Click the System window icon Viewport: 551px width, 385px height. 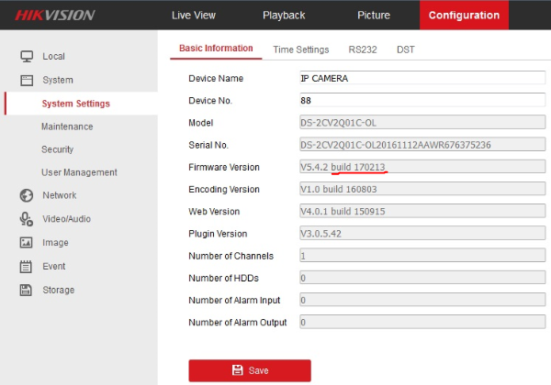(x=27, y=81)
